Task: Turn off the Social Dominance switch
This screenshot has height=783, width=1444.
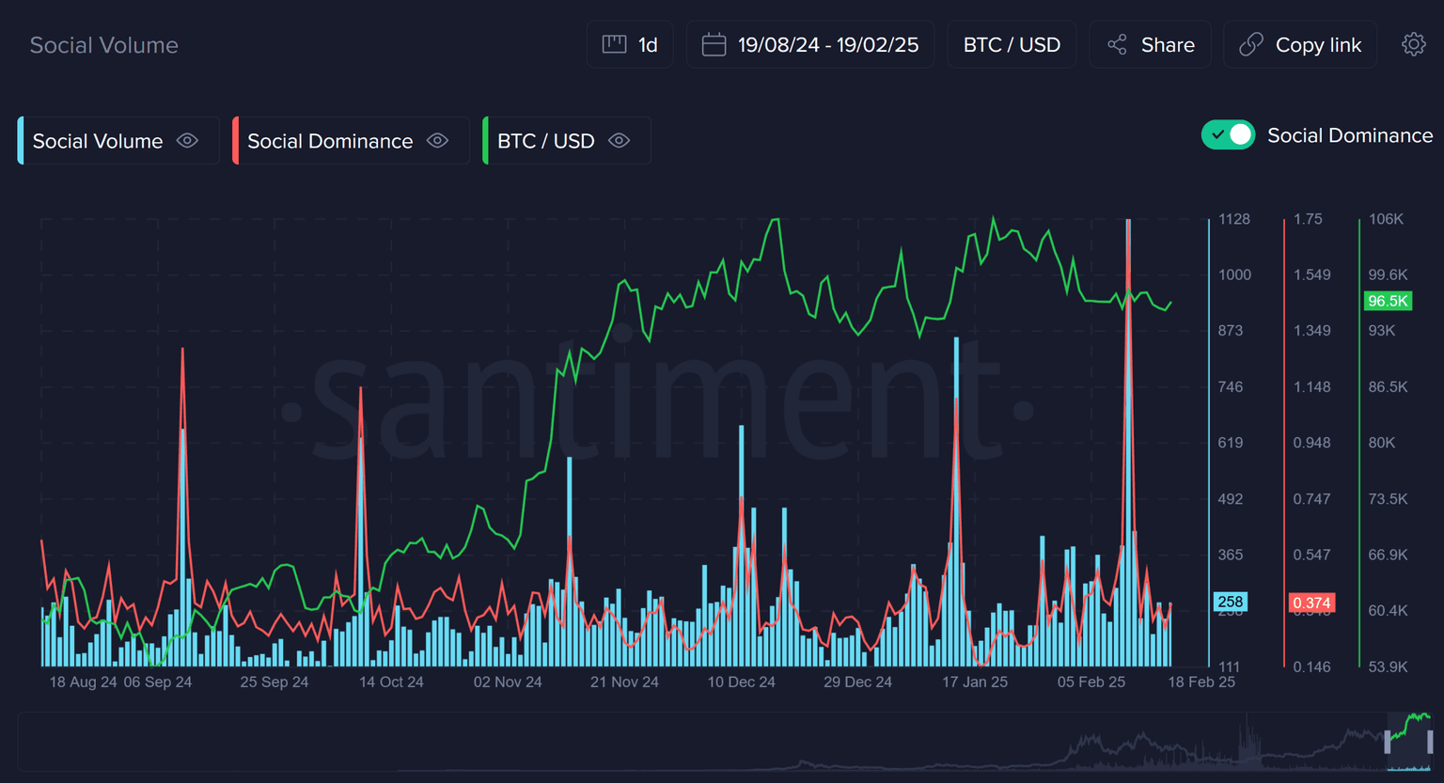Action: (x=1228, y=135)
